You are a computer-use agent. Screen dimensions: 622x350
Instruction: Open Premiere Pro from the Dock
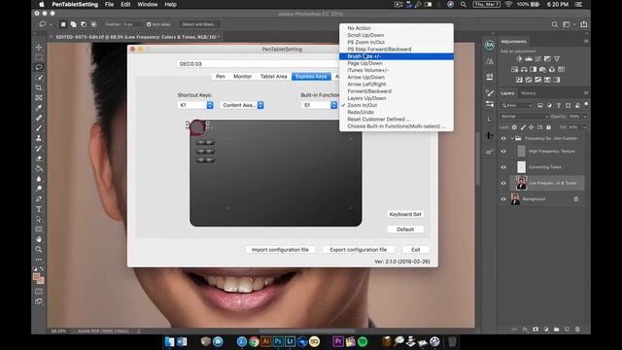tap(338, 341)
